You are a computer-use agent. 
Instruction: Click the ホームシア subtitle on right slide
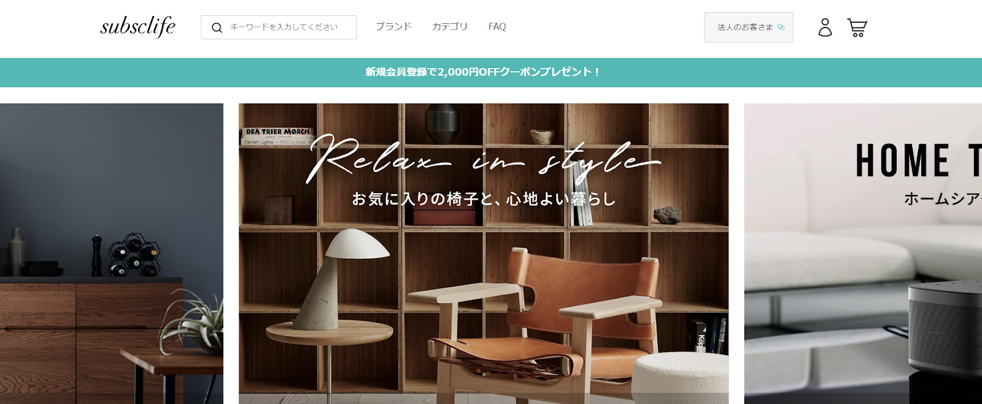coord(943,199)
